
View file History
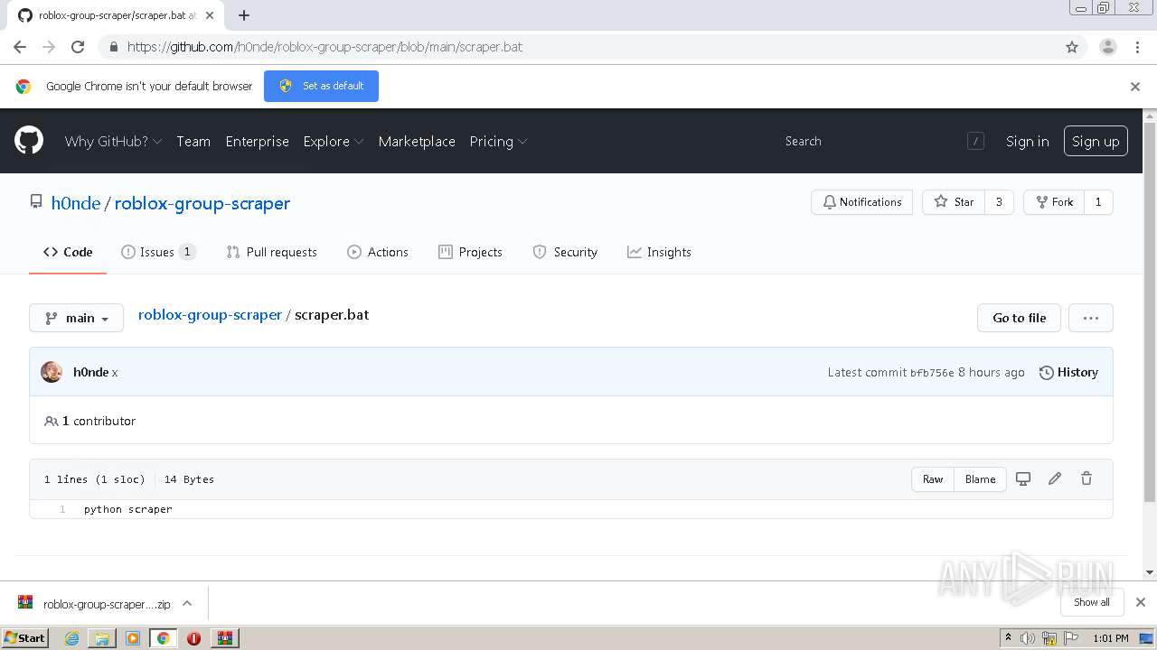pyautogui.click(x=1068, y=372)
